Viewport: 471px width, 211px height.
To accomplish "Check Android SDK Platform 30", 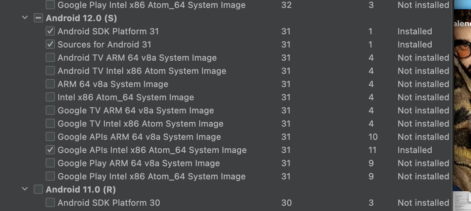I will (x=50, y=203).
